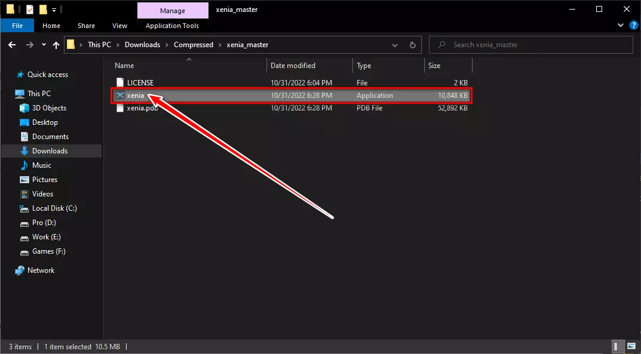
Task: Click 'Compressed' in the address bar
Action: tap(194, 45)
